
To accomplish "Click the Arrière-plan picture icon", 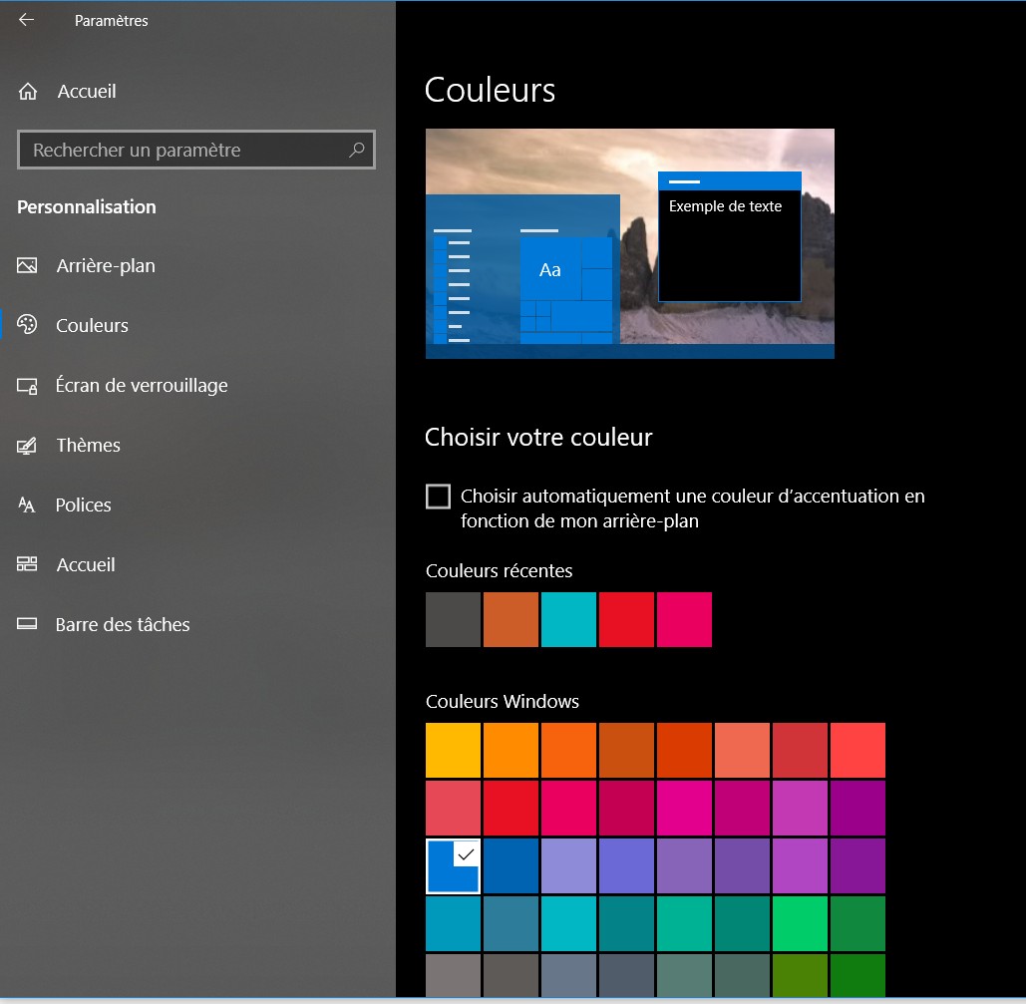I will [x=27, y=266].
